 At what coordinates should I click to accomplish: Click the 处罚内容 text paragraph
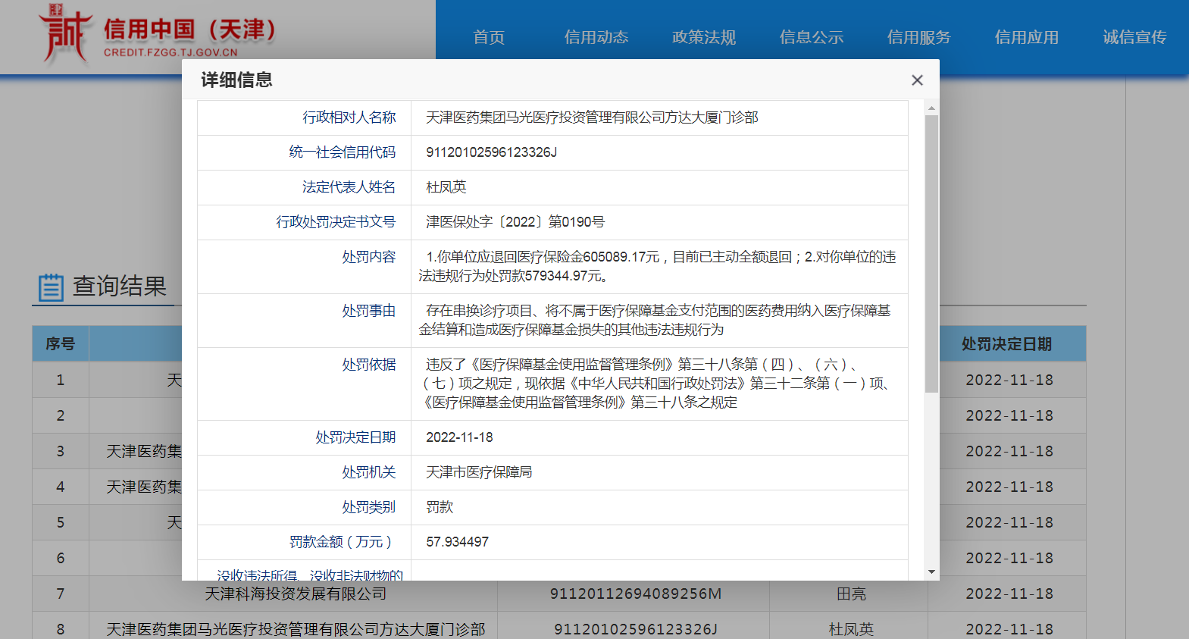tap(657, 266)
